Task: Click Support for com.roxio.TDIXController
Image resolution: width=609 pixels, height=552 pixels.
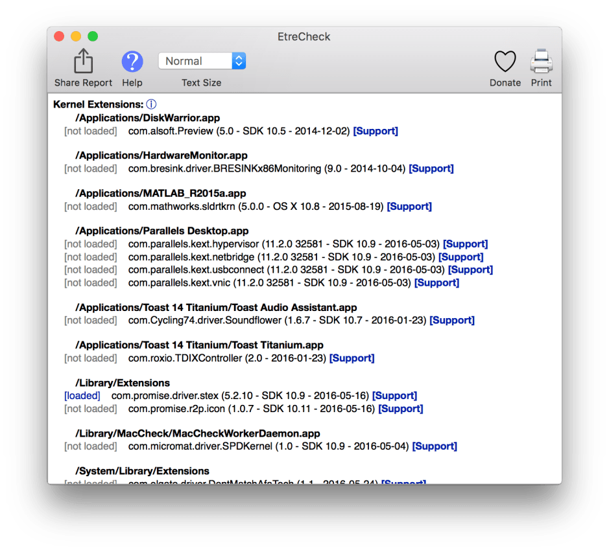Action: [x=352, y=358]
